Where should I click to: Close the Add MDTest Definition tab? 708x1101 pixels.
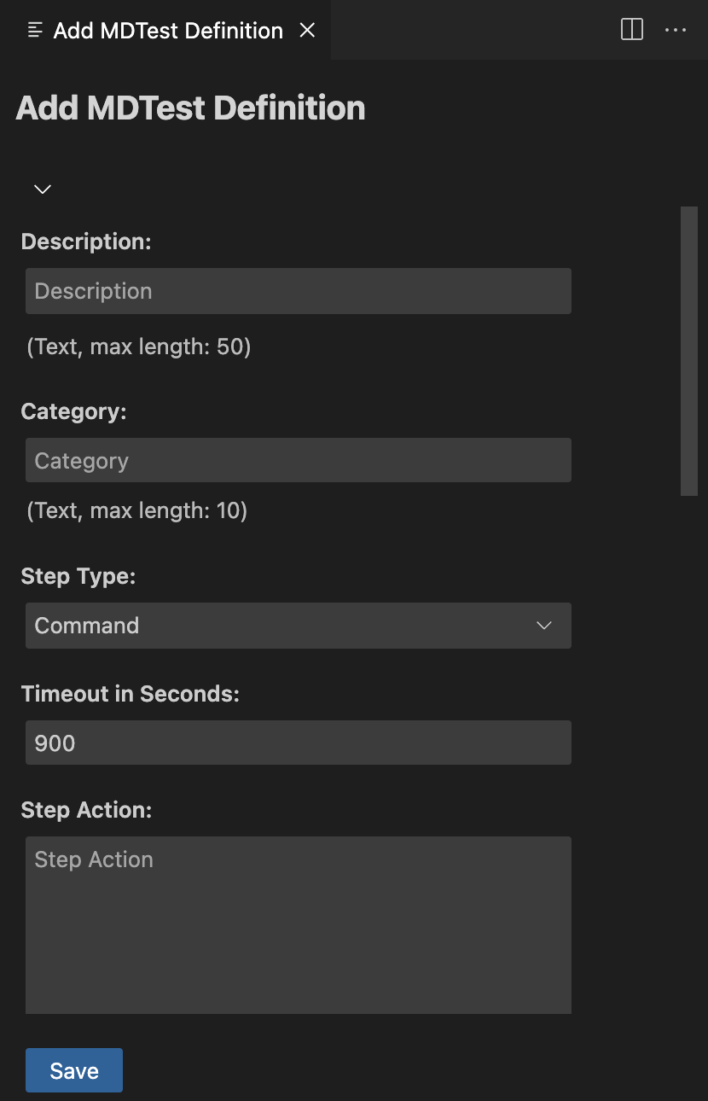[x=308, y=30]
